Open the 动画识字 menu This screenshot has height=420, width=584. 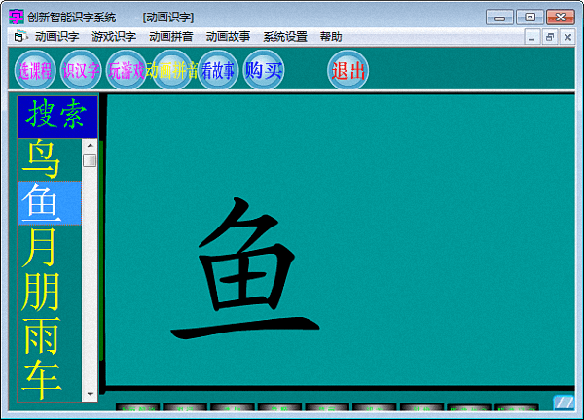[x=56, y=37]
